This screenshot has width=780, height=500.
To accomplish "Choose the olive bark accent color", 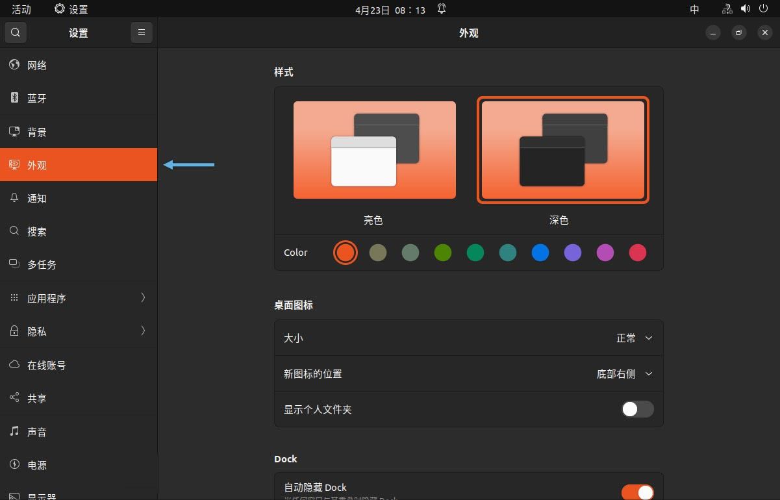I will point(378,253).
